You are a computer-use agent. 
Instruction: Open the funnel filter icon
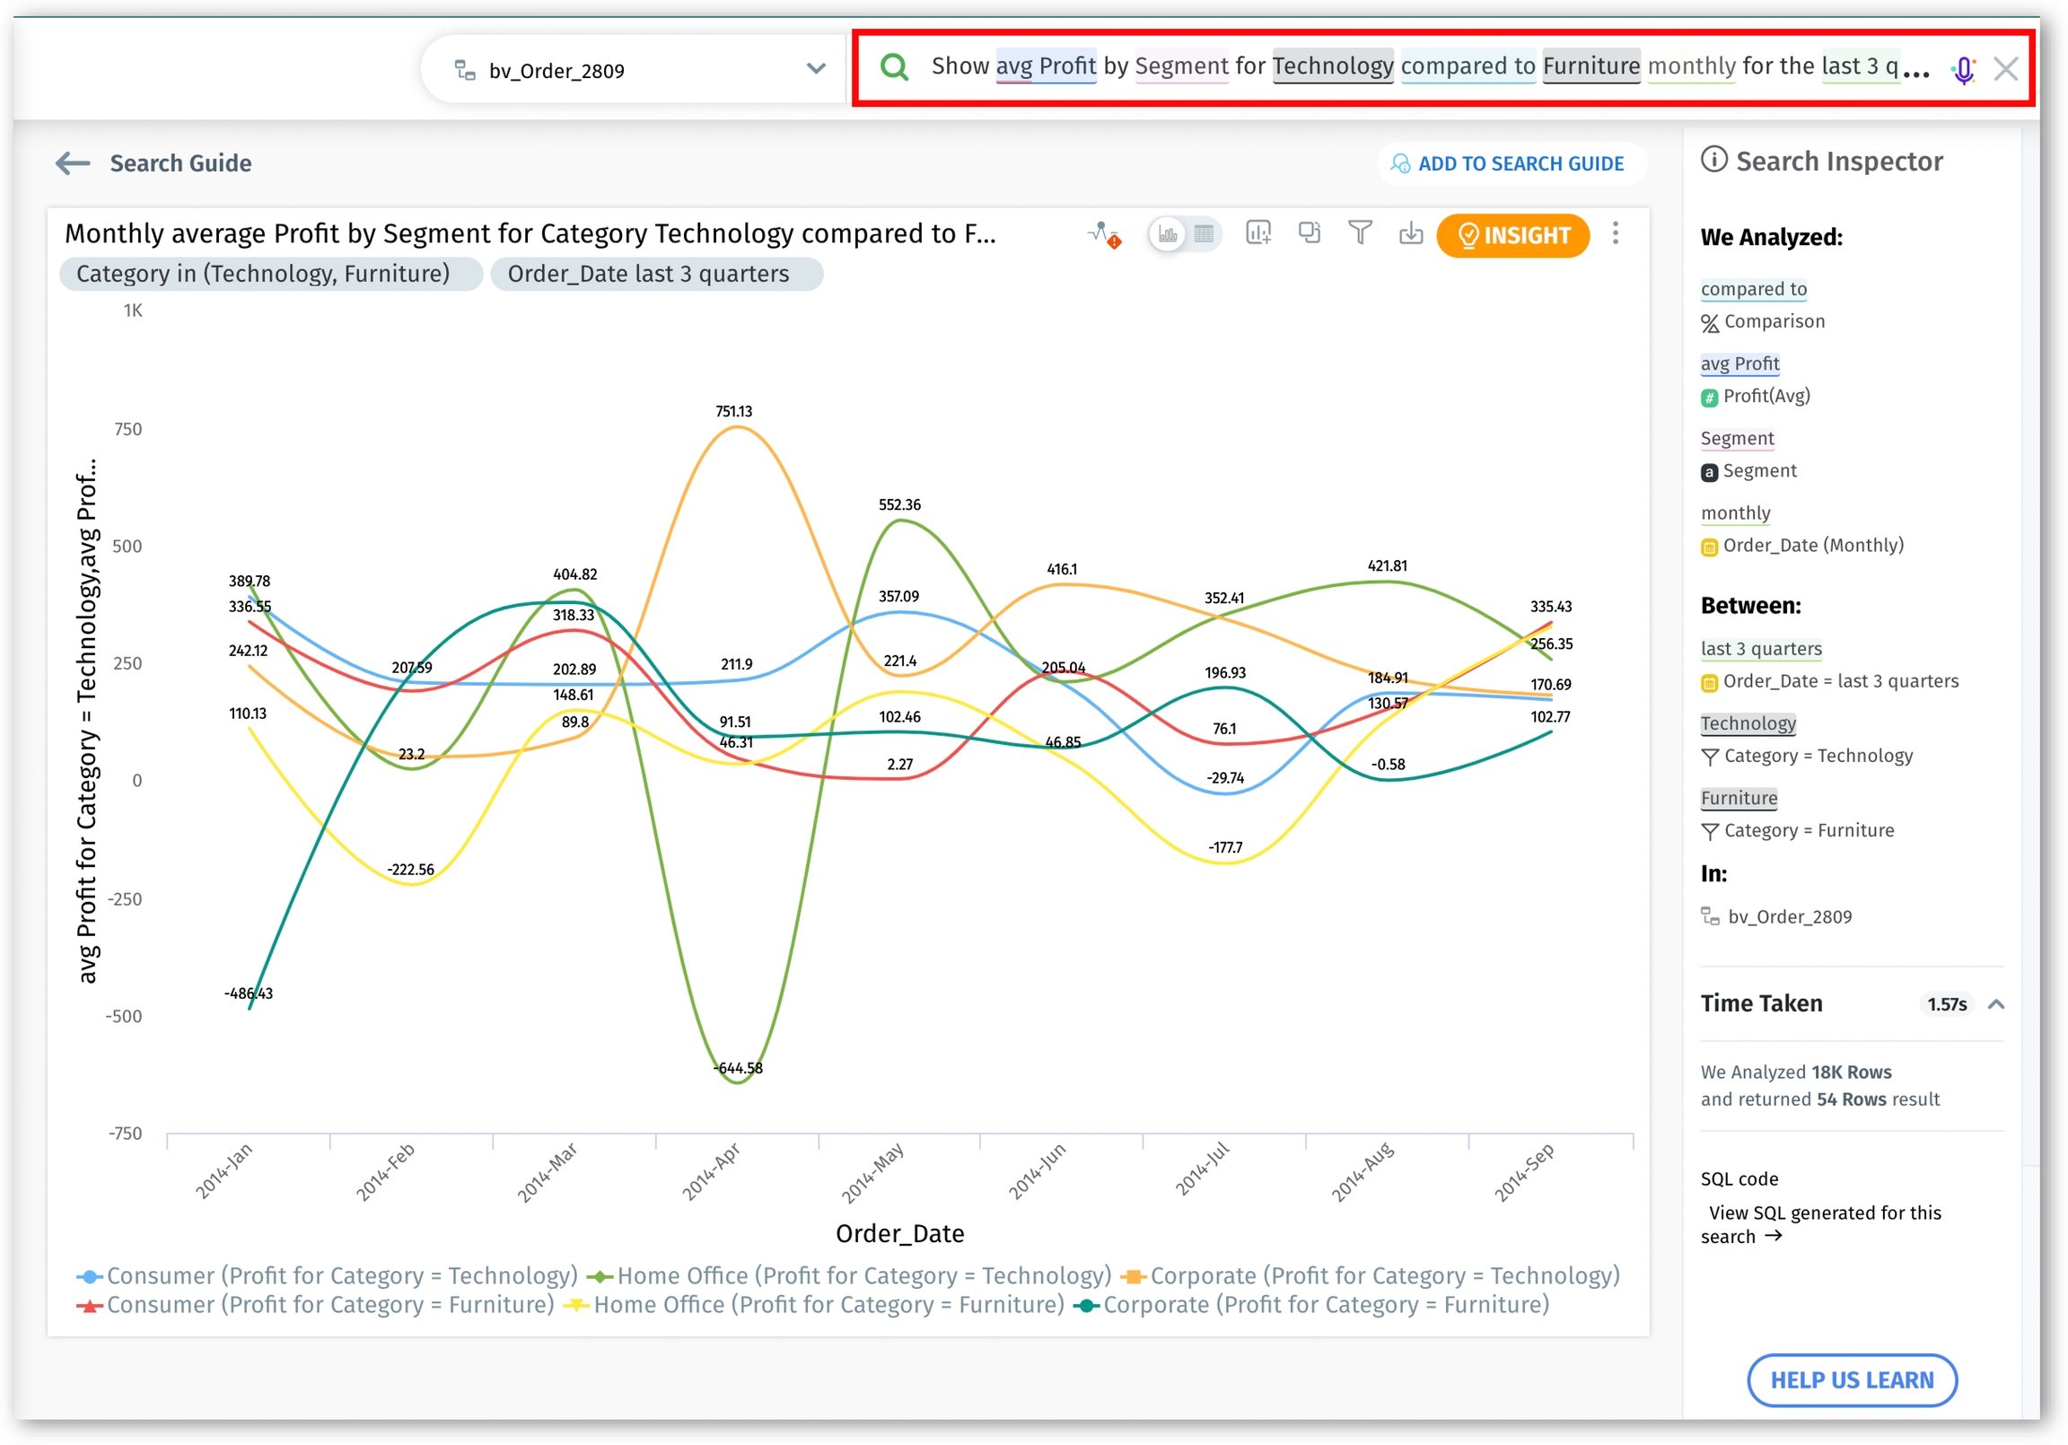click(x=1360, y=233)
